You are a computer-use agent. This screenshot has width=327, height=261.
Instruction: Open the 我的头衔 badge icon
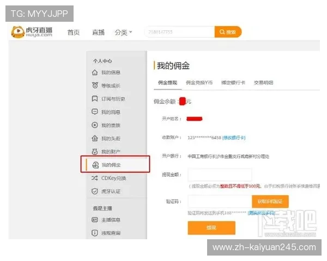pyautogui.click(x=95, y=138)
